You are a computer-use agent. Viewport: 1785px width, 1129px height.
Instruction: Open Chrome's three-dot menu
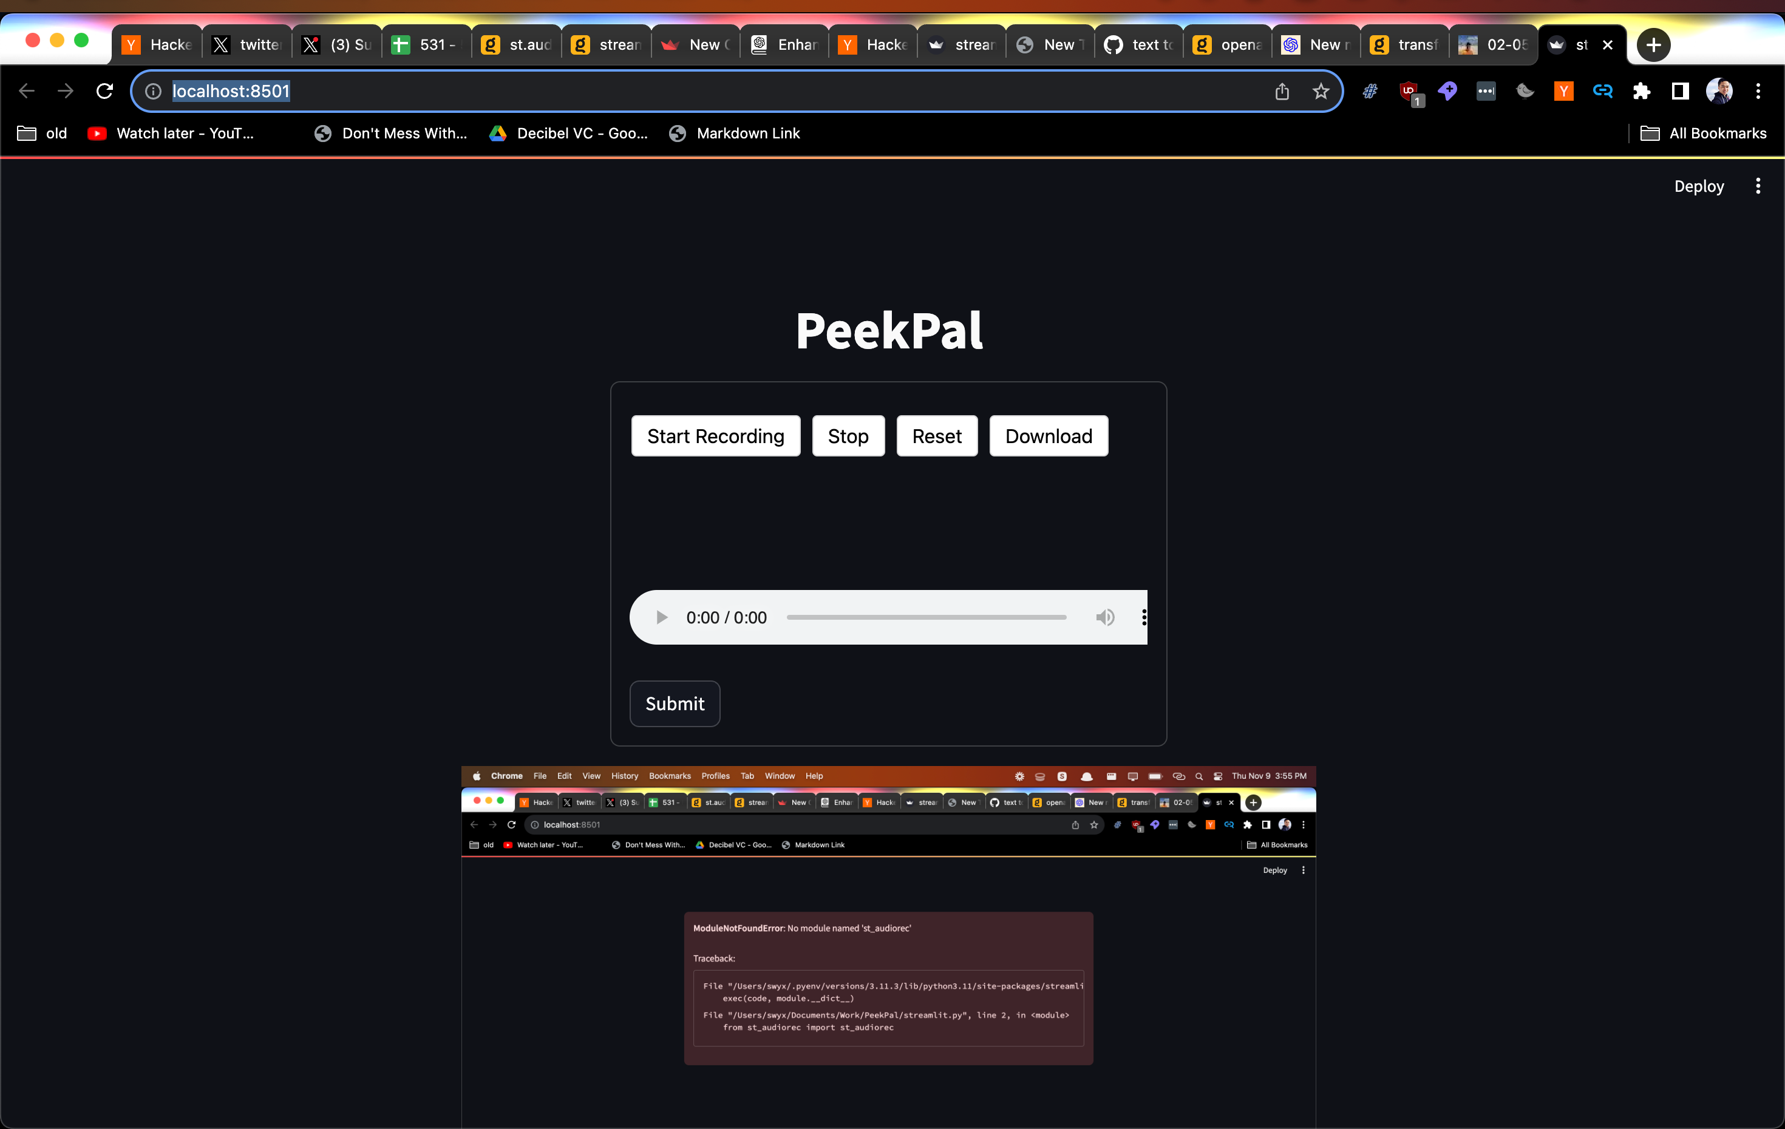(x=1758, y=91)
